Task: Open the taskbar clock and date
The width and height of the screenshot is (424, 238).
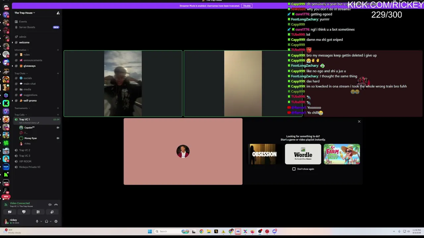Action: 416,231
